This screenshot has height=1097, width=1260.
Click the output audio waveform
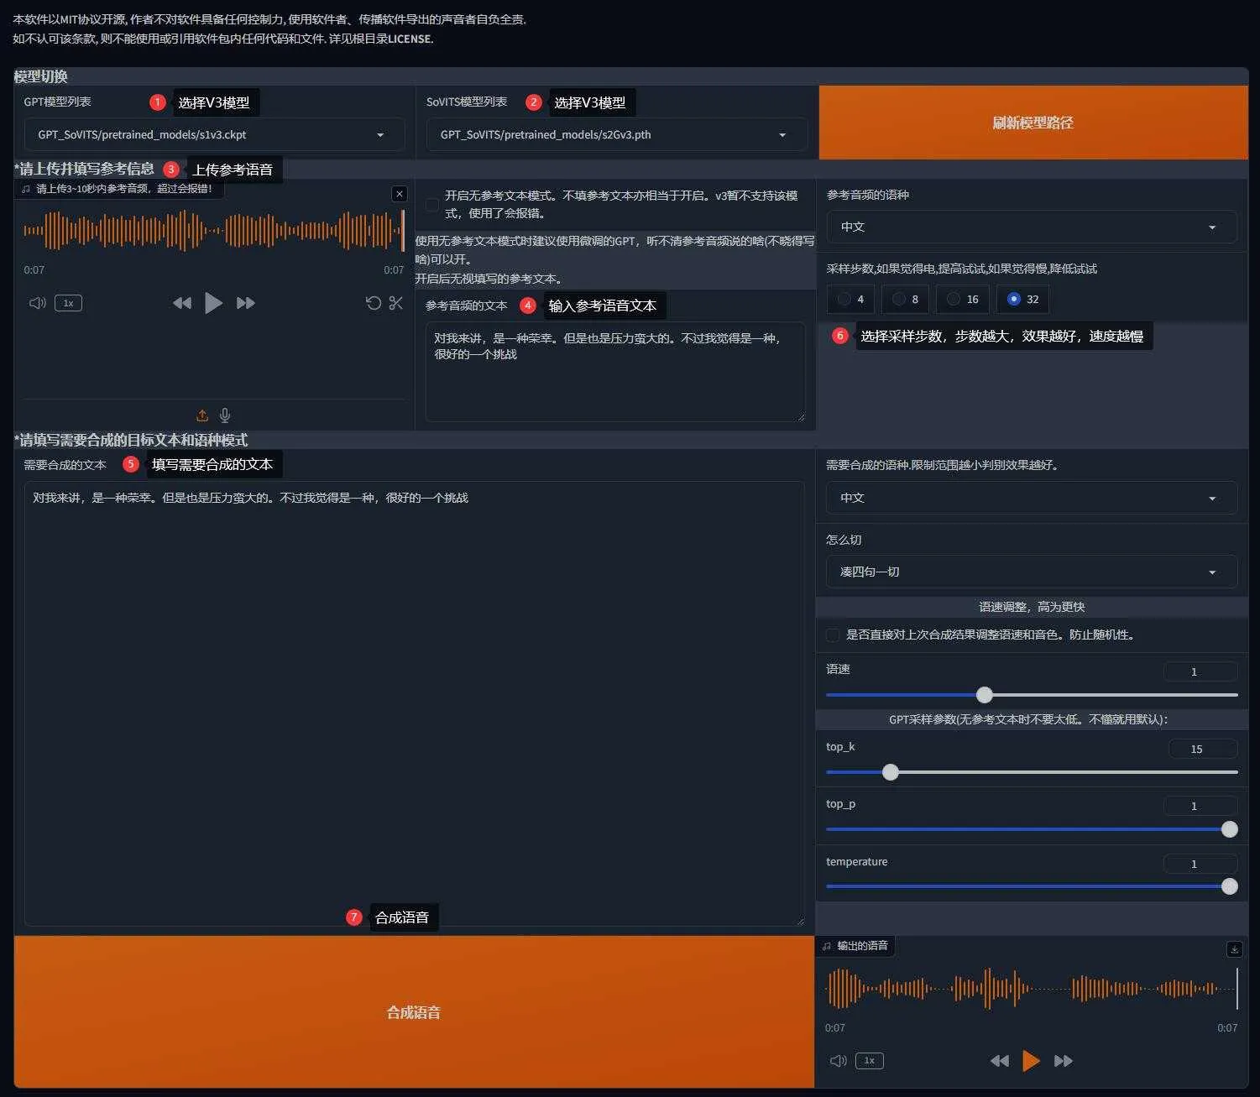(1032, 988)
